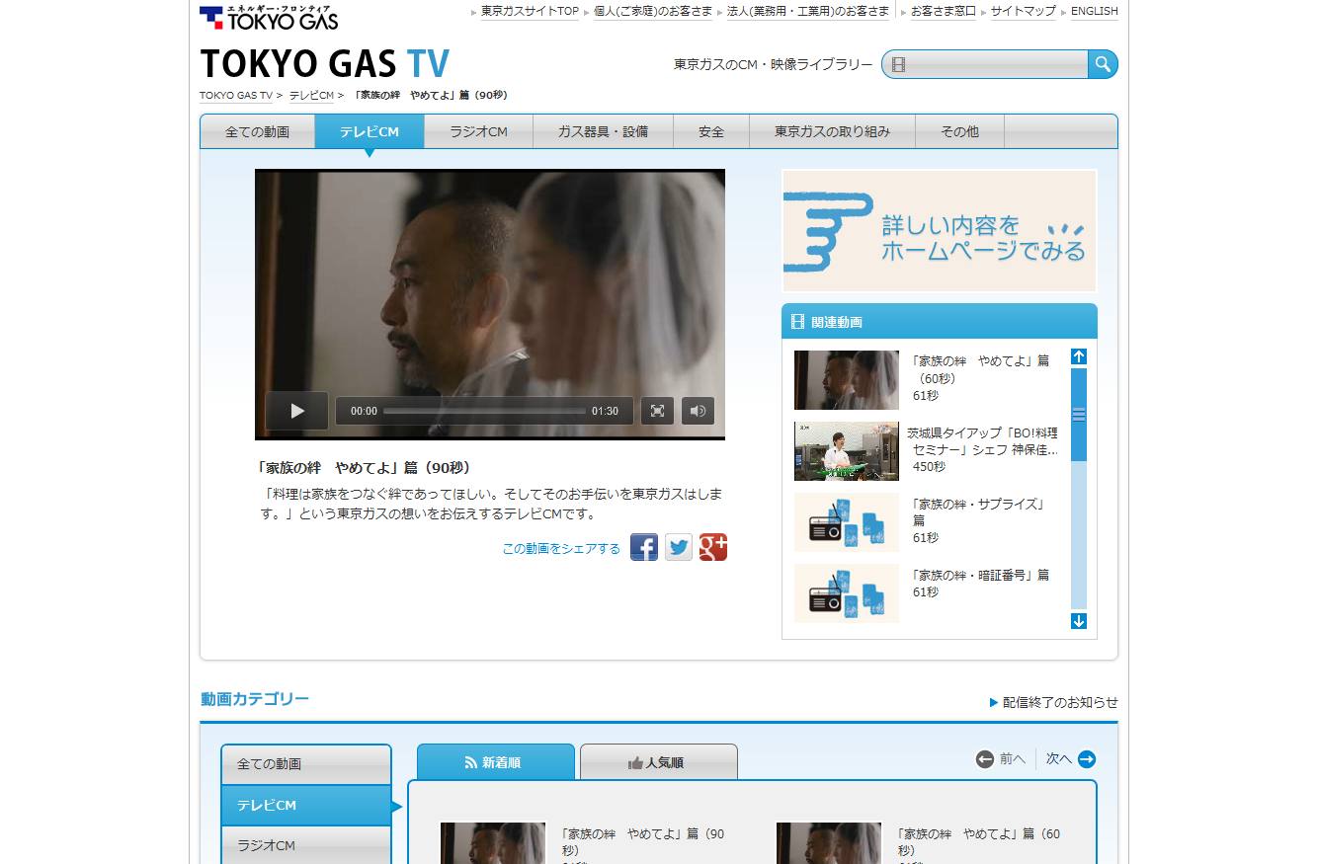Open サイトマップ link
The width and height of the screenshot is (1317, 864).
(x=1024, y=12)
